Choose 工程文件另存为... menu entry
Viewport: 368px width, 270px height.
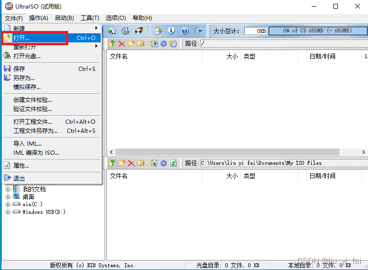[52, 130]
